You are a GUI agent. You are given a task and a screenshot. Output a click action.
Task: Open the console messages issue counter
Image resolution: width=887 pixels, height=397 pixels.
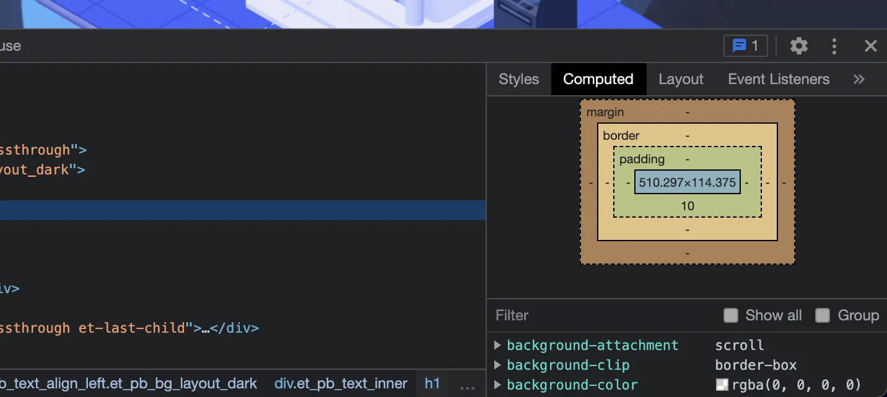(x=745, y=46)
